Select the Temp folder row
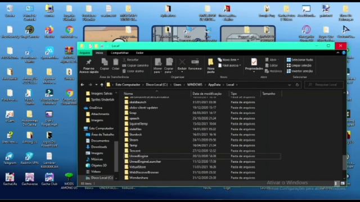Screen dimensions: 360x202 tap(202, 145)
